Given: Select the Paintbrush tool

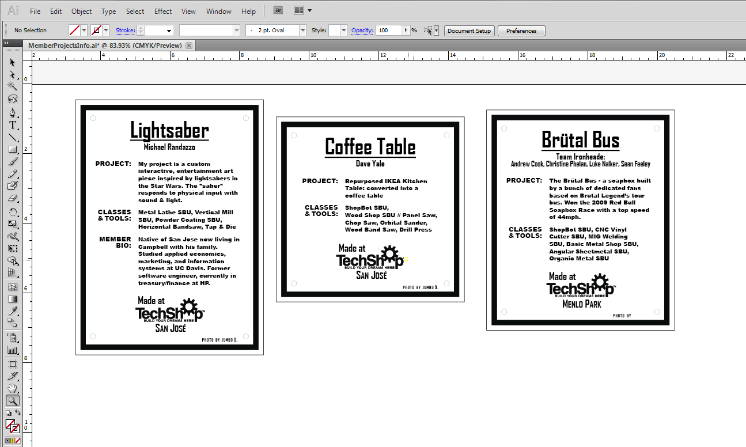Looking at the screenshot, I should [12, 161].
